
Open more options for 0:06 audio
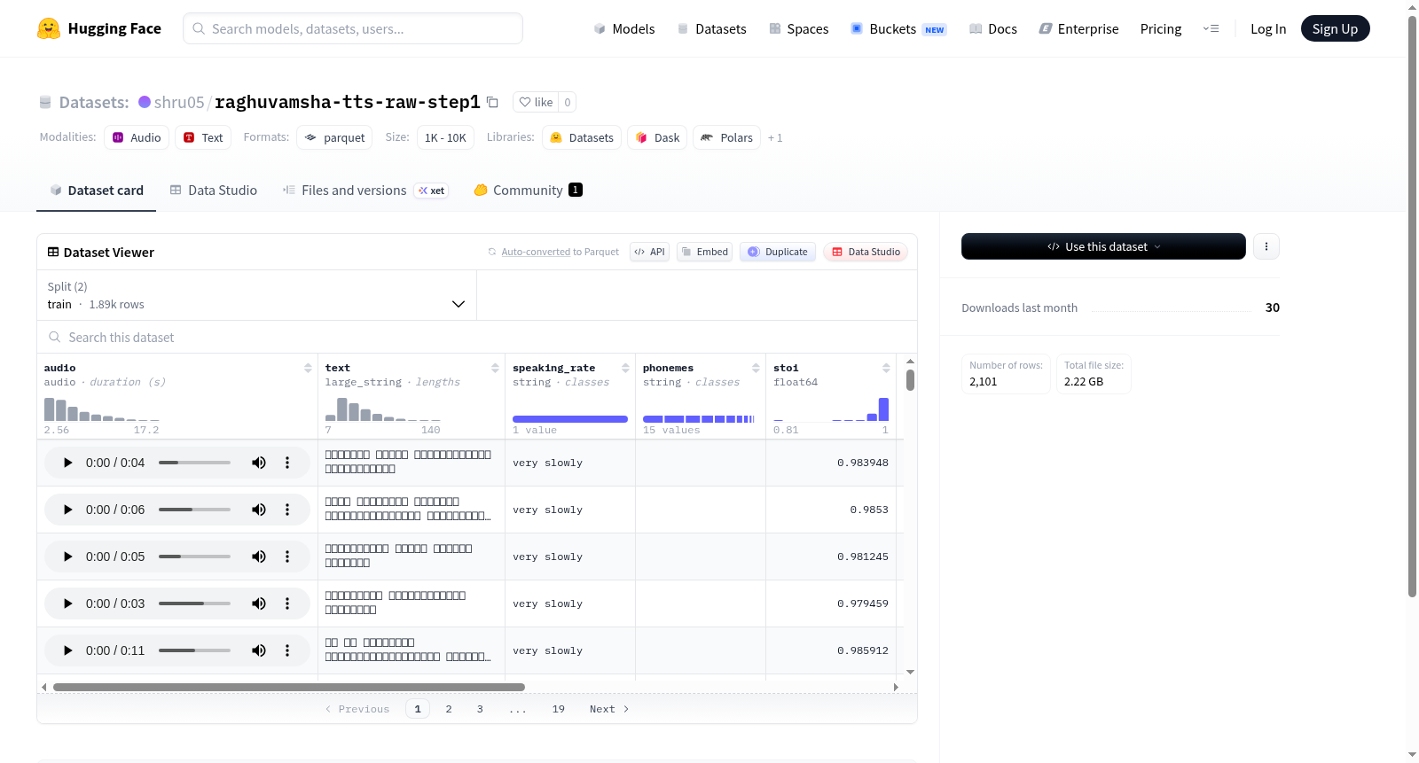pos(287,510)
